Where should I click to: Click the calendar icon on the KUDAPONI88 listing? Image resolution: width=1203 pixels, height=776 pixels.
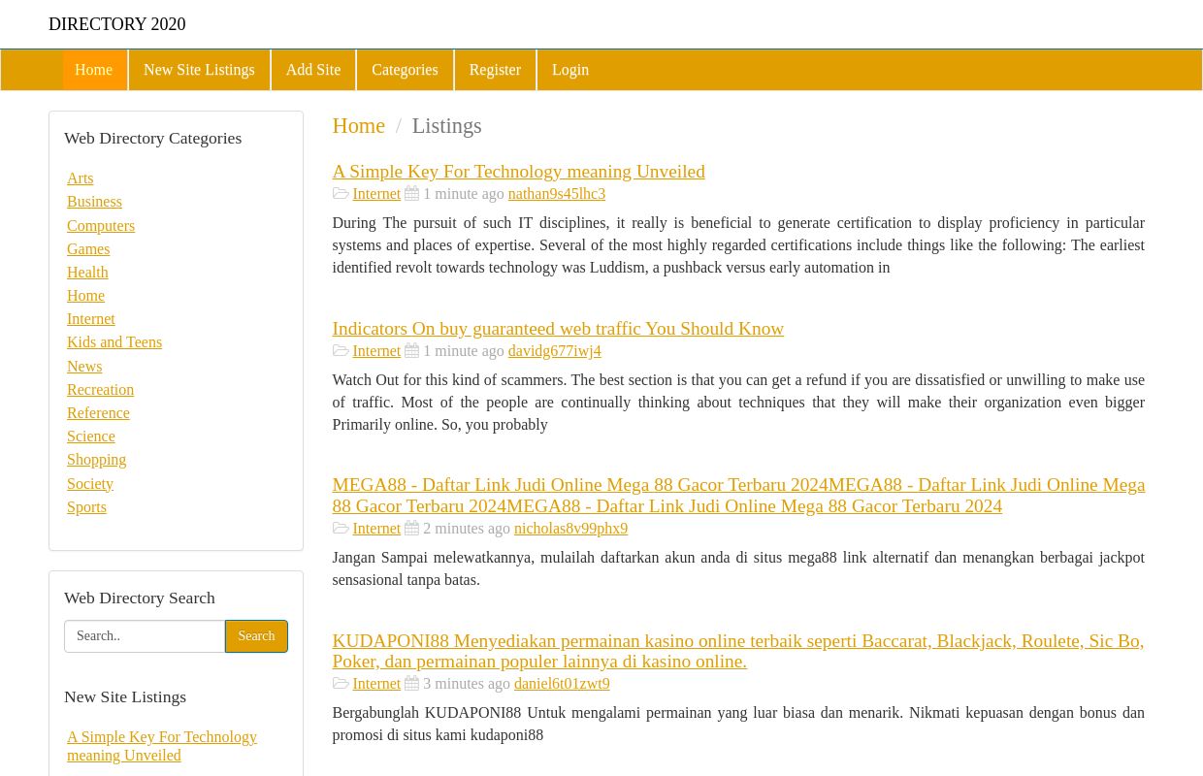[x=411, y=683]
